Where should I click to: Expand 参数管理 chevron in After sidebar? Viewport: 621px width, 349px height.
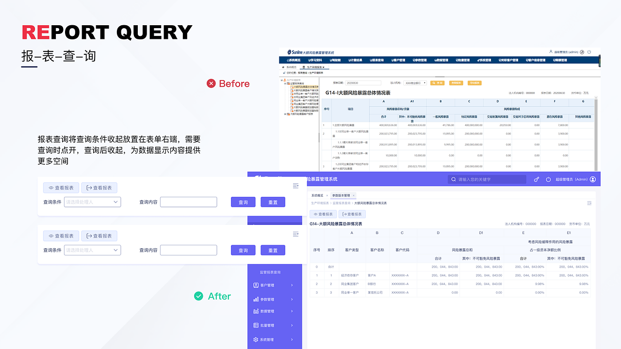tap(292, 299)
